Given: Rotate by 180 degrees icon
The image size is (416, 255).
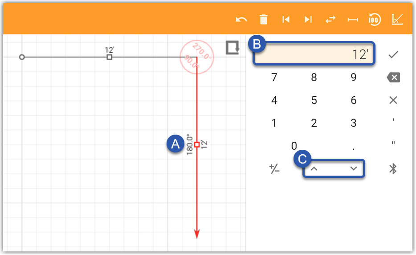Looking at the screenshot, I should (x=375, y=20).
